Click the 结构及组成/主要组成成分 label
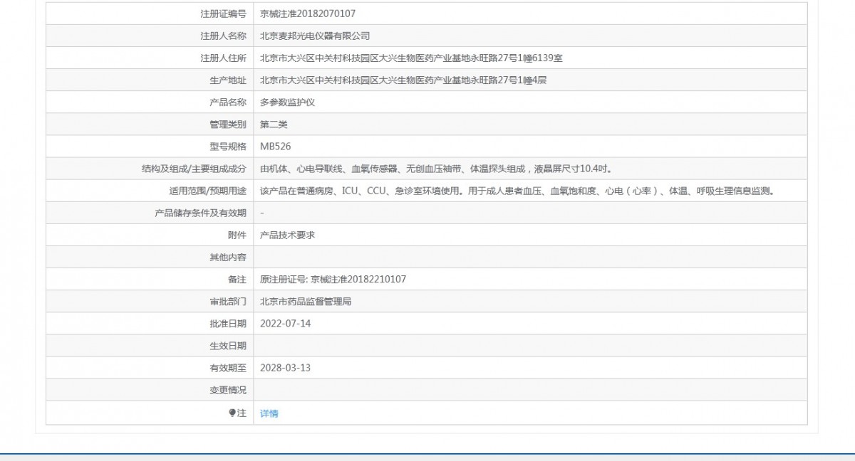The height and width of the screenshot is (461, 855). (x=195, y=169)
